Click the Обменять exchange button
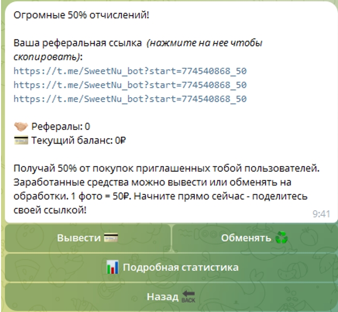338x312 pixels. coord(255,238)
